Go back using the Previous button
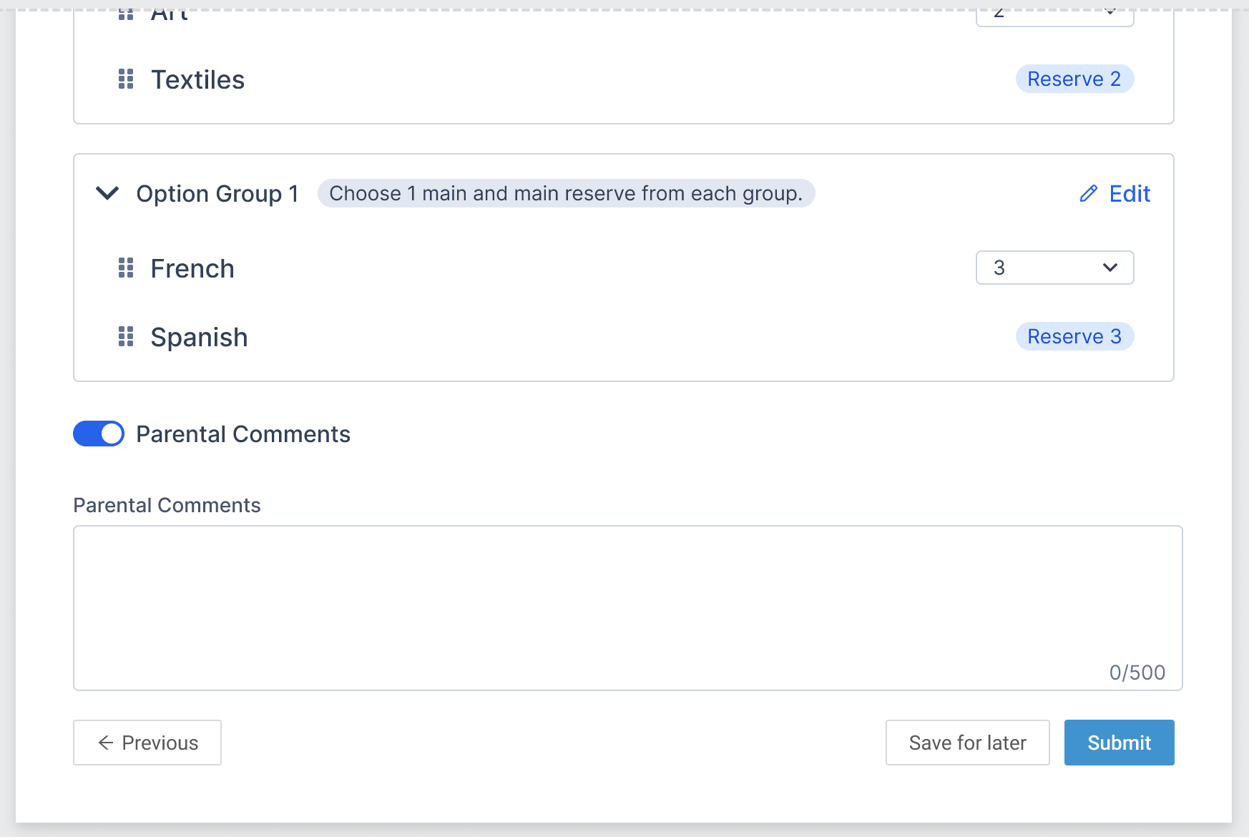The width and height of the screenshot is (1249, 837). click(147, 743)
